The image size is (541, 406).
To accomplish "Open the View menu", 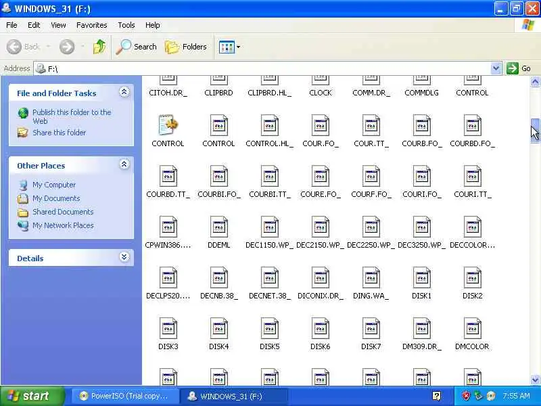I will coord(58,25).
